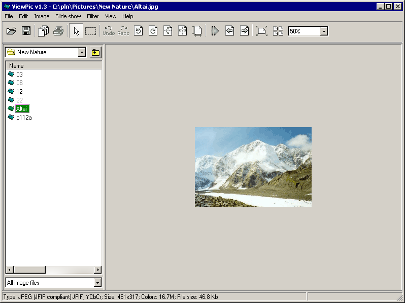Minimize the ViewPic window

(380, 7)
